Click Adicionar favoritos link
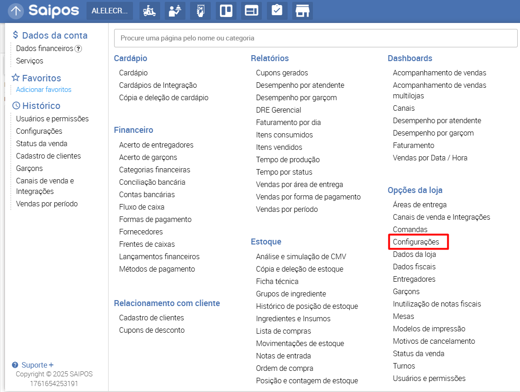 click(x=44, y=90)
